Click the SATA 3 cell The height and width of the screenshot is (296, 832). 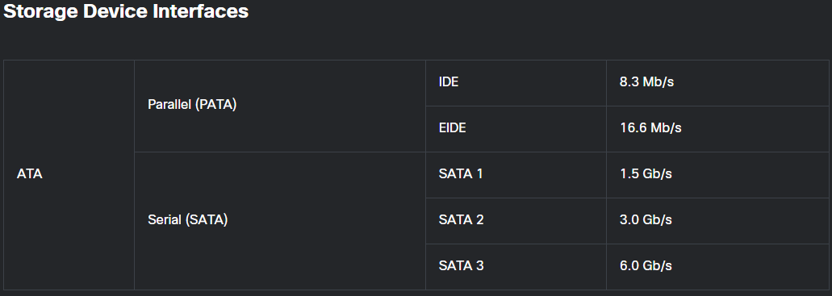coord(516,267)
